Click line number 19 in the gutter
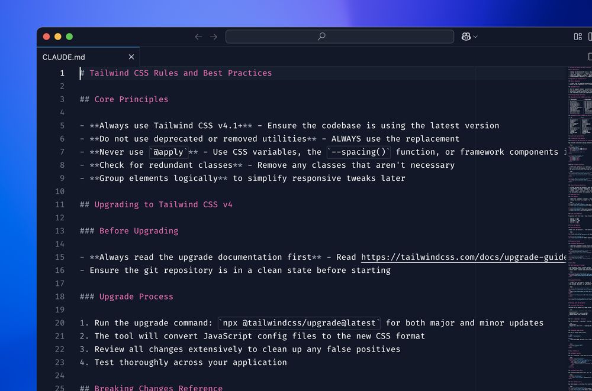The width and height of the screenshot is (592, 391). 60,310
